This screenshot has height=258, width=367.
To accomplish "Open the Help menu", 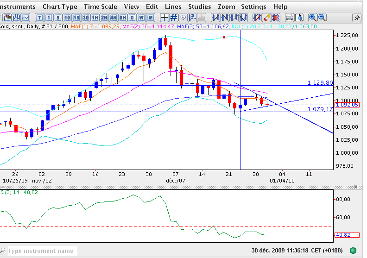I will 280,6.
